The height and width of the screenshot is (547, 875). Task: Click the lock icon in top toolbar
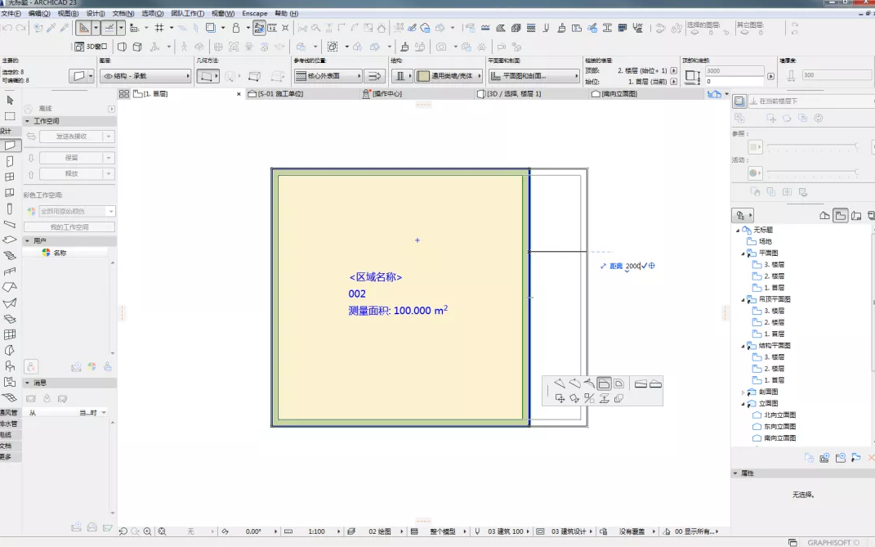236,28
